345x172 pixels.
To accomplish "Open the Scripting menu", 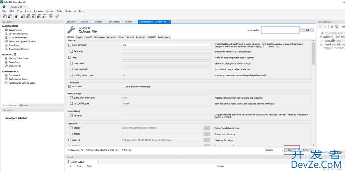I will pyautogui.click(x=71, y=11).
